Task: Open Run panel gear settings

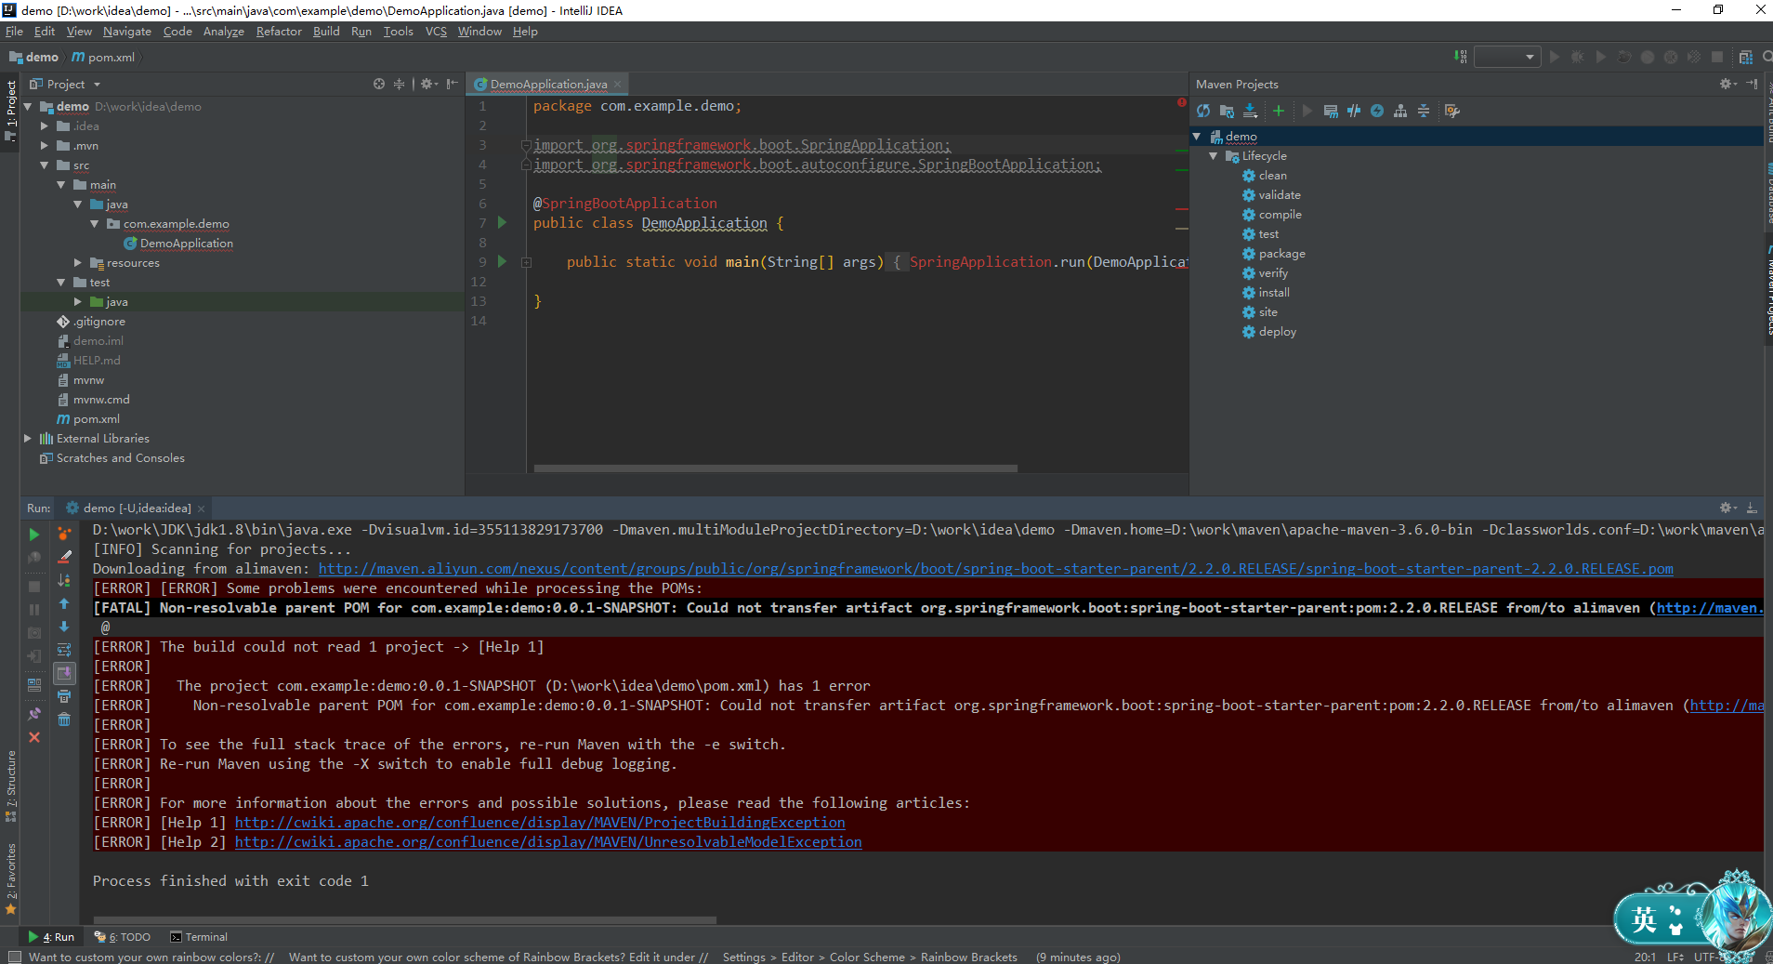Action: tap(1728, 508)
